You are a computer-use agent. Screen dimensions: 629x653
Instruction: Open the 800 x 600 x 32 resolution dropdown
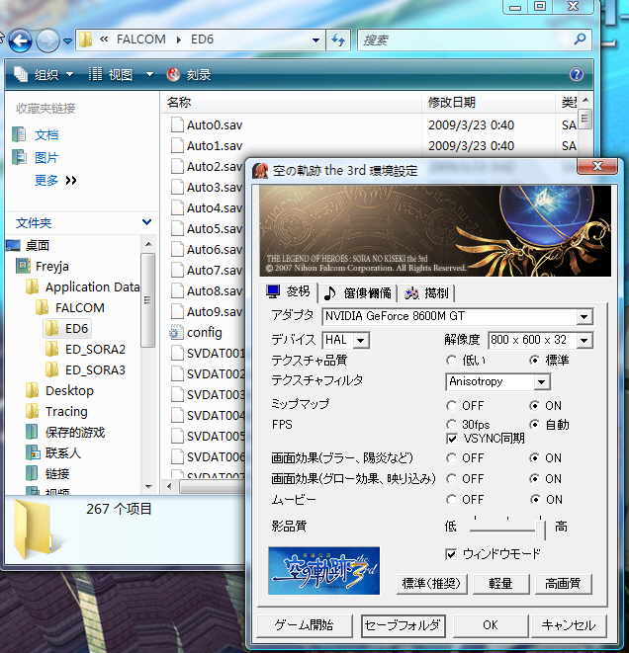(584, 341)
